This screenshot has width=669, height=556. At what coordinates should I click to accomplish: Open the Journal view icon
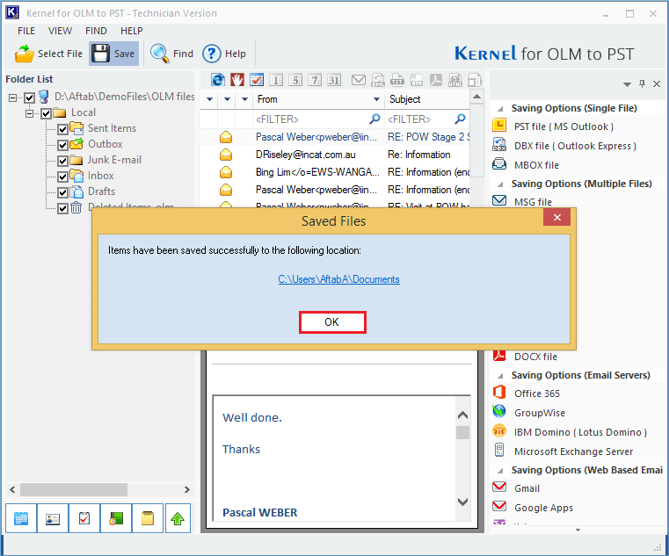click(x=116, y=518)
